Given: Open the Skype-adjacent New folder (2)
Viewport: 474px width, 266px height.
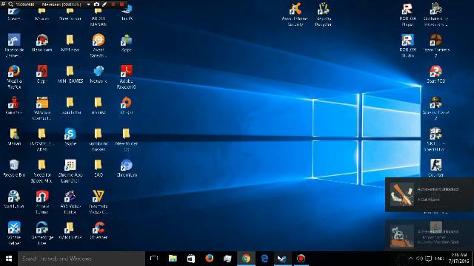Looking at the screenshot, I should coord(127,140).
